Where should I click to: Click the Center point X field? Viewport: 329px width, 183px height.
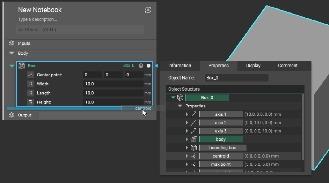coord(92,75)
